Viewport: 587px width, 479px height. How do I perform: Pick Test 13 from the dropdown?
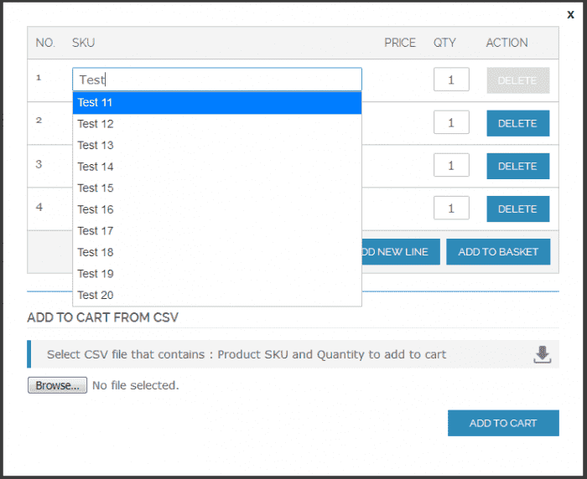click(x=216, y=145)
